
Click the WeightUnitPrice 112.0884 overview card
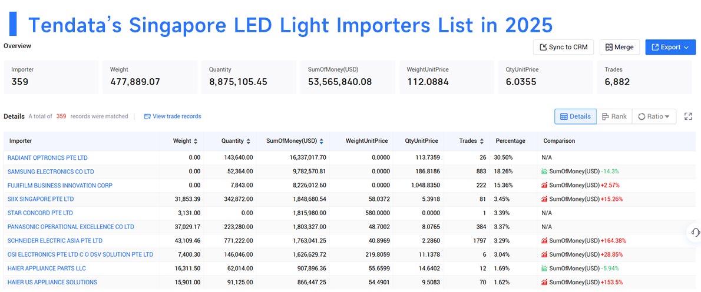tap(446, 77)
